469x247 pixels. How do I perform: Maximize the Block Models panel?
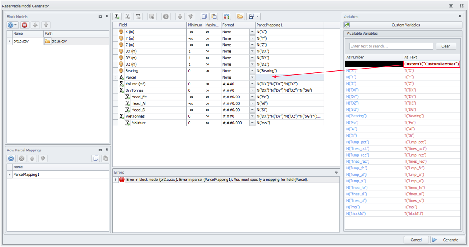[x=100, y=17]
